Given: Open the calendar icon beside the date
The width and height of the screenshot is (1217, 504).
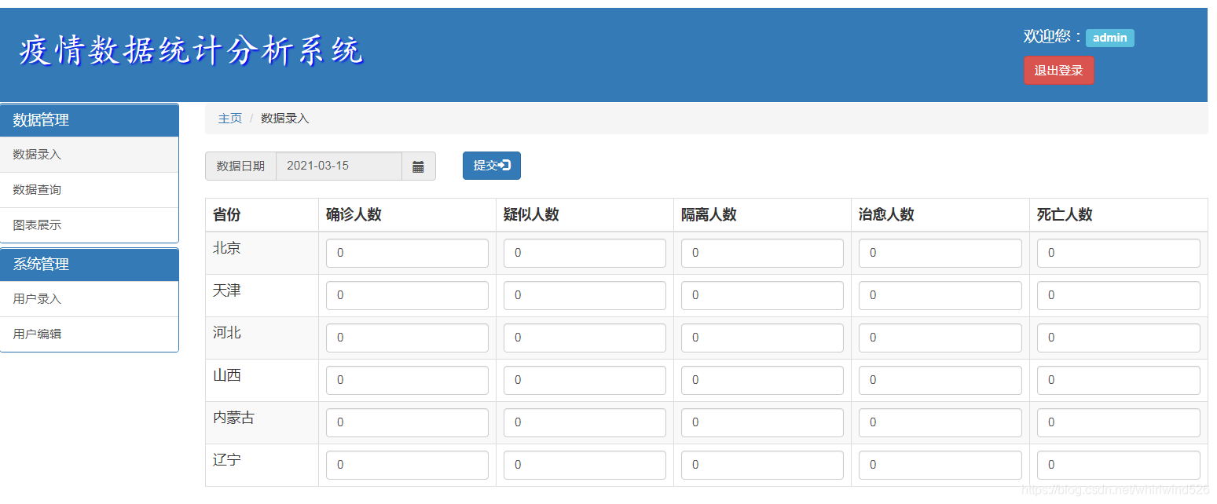Looking at the screenshot, I should tap(419, 166).
